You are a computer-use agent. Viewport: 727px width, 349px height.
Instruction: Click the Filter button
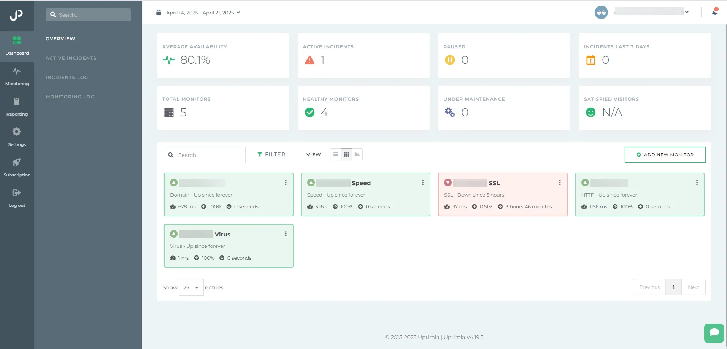click(x=271, y=155)
